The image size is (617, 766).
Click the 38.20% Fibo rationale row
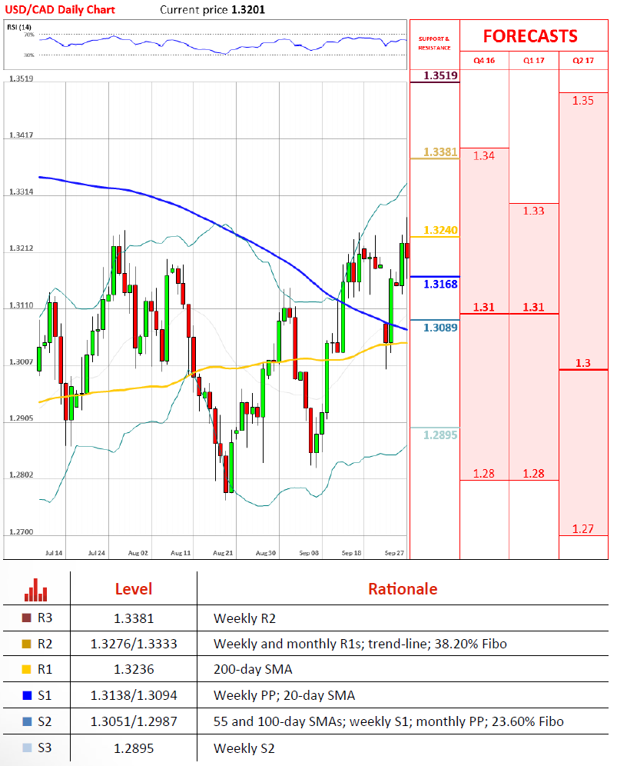point(360,644)
